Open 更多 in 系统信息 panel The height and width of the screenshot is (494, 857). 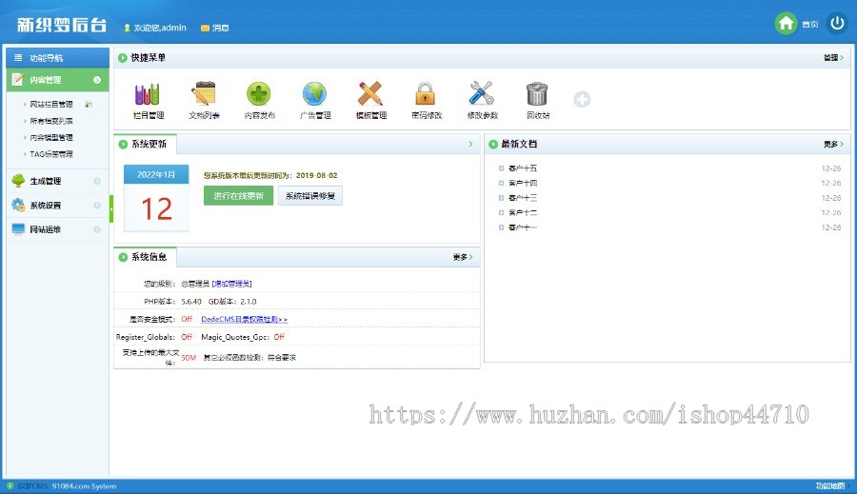click(463, 257)
